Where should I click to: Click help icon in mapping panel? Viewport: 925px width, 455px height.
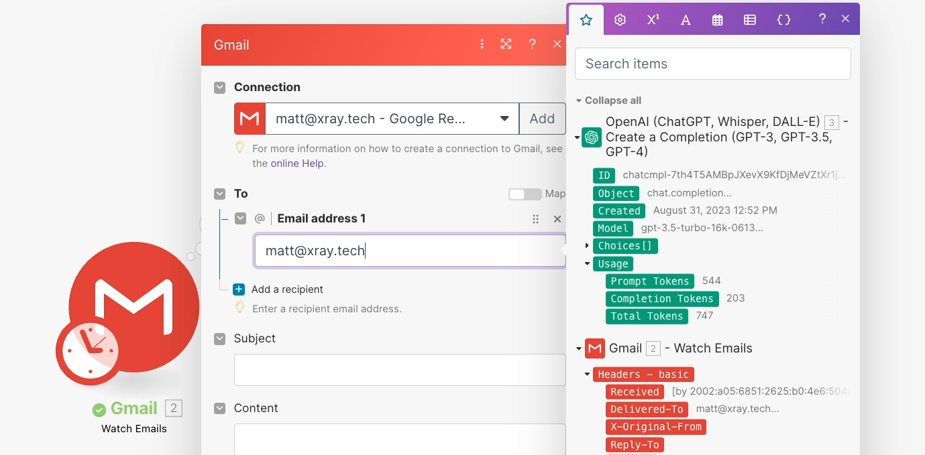click(822, 19)
